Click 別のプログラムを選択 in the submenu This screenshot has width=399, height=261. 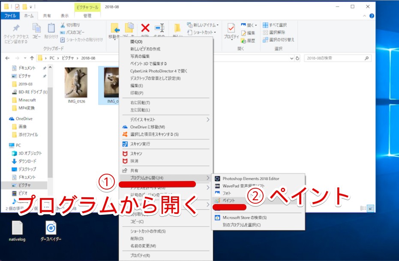coord(241,225)
